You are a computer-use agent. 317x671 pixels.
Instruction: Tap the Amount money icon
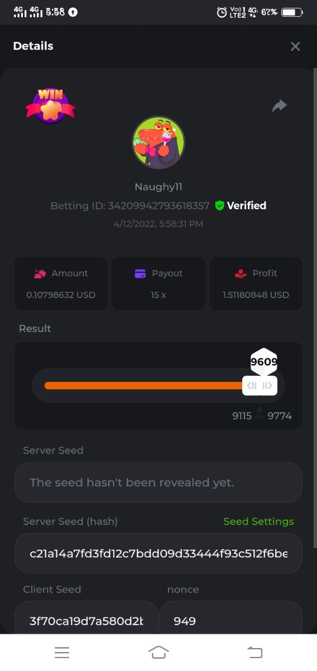point(40,273)
